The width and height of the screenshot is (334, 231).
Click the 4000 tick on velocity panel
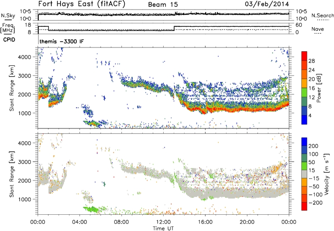point(25,143)
